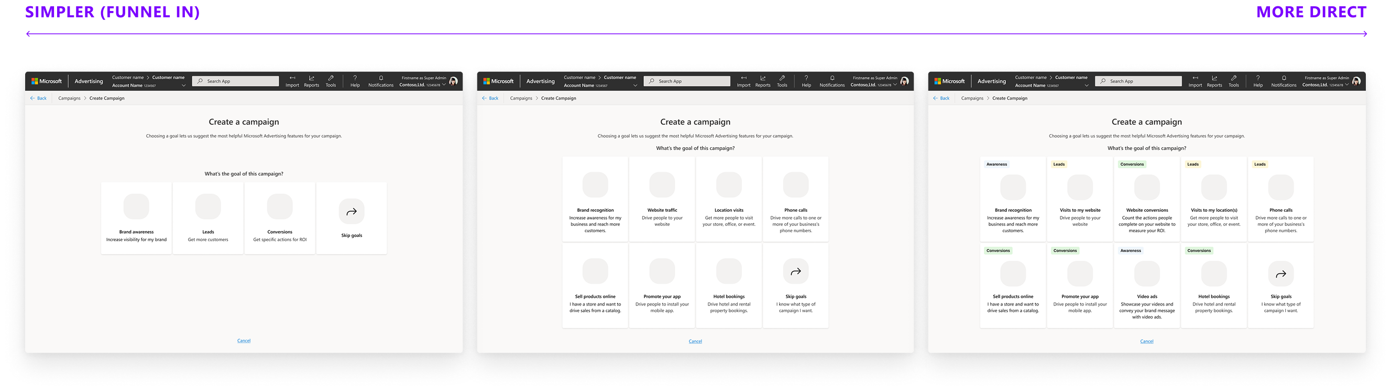Click Cancel link in left mockup
The height and width of the screenshot is (391, 1391).
tap(244, 341)
